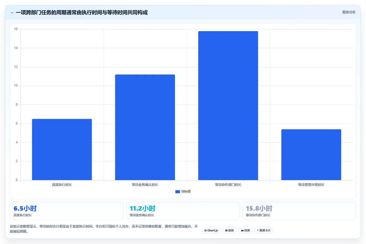Click x-axis label 等待管理决策时长
The image size is (366, 244).
311,185
